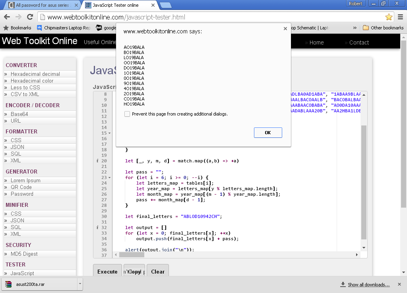This screenshot has width=407, height=293.
Task: Open the Other bookmarks folder
Action: tap(383, 28)
